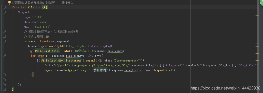Click the 'type' property key
The width and height of the screenshot is (263, 93).
click(27, 17)
